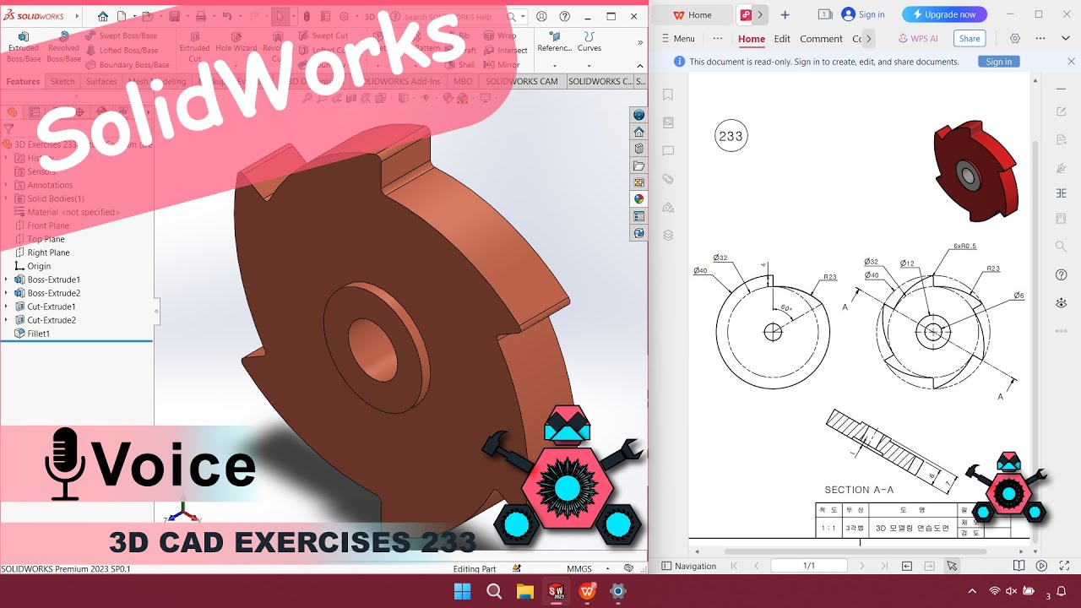This screenshot has width=1081, height=608.
Task: Click the SolidWorks Home icon
Action: (x=103, y=16)
